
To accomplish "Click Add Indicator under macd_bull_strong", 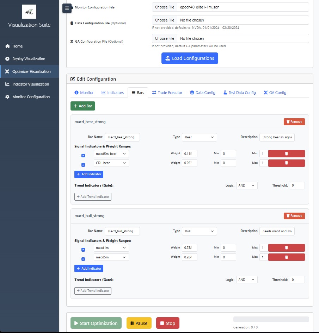I will (x=89, y=269).
